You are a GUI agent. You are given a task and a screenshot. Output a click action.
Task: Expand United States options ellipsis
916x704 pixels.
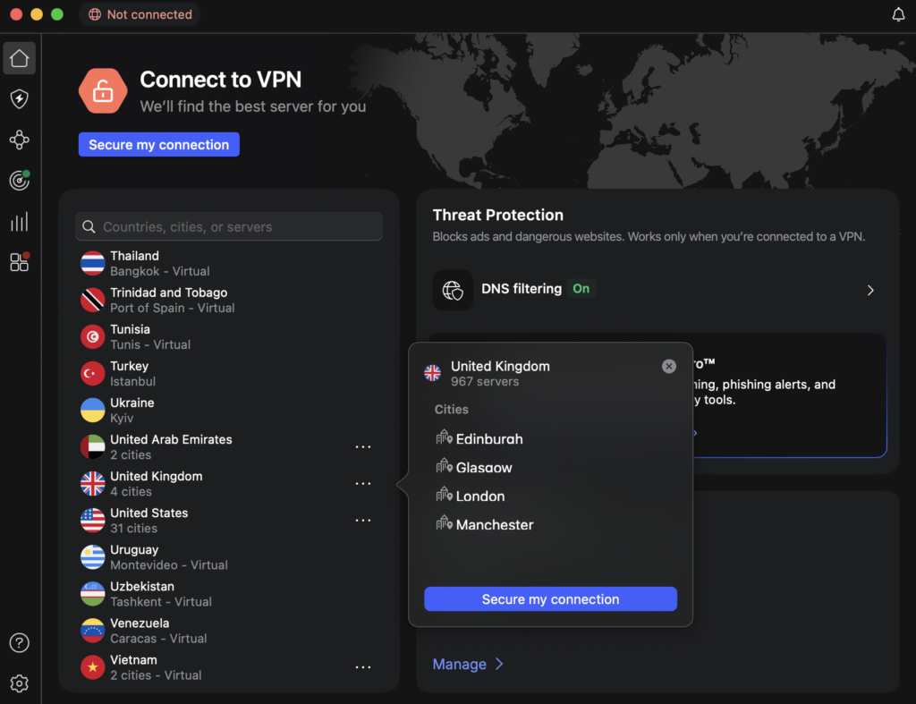pyautogui.click(x=363, y=521)
